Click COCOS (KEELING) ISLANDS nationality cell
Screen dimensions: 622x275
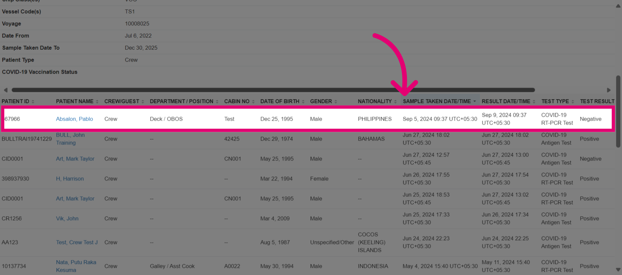tap(372, 242)
